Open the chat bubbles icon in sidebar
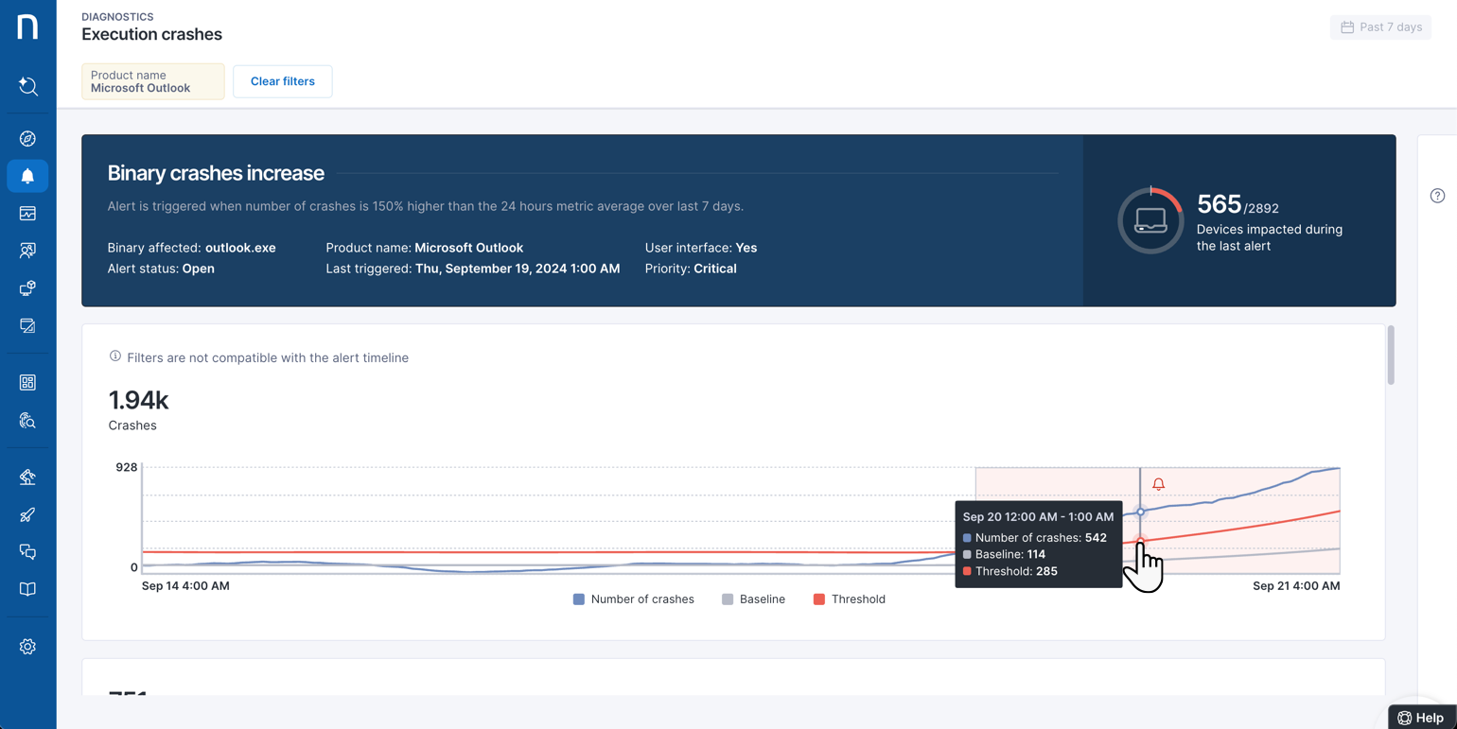Screen dimensions: 1457x729 (x=27, y=552)
